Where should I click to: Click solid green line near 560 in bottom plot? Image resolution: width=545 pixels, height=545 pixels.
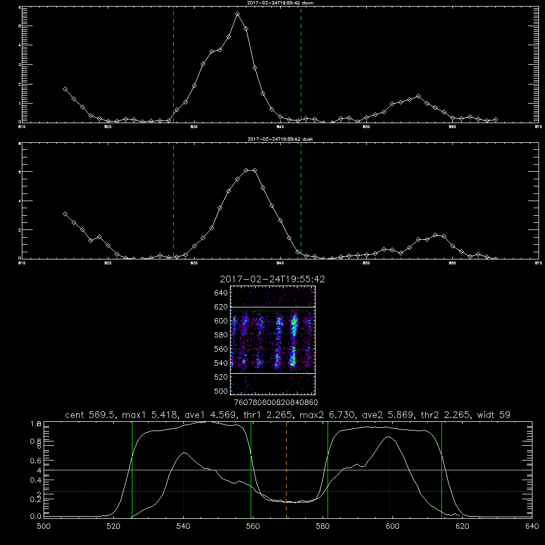[x=251, y=470]
